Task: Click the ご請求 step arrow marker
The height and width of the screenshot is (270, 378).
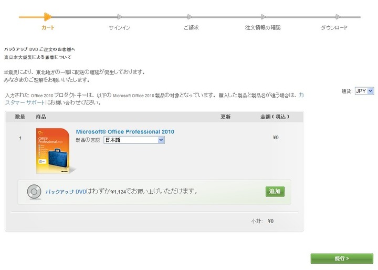Action: point(190,17)
